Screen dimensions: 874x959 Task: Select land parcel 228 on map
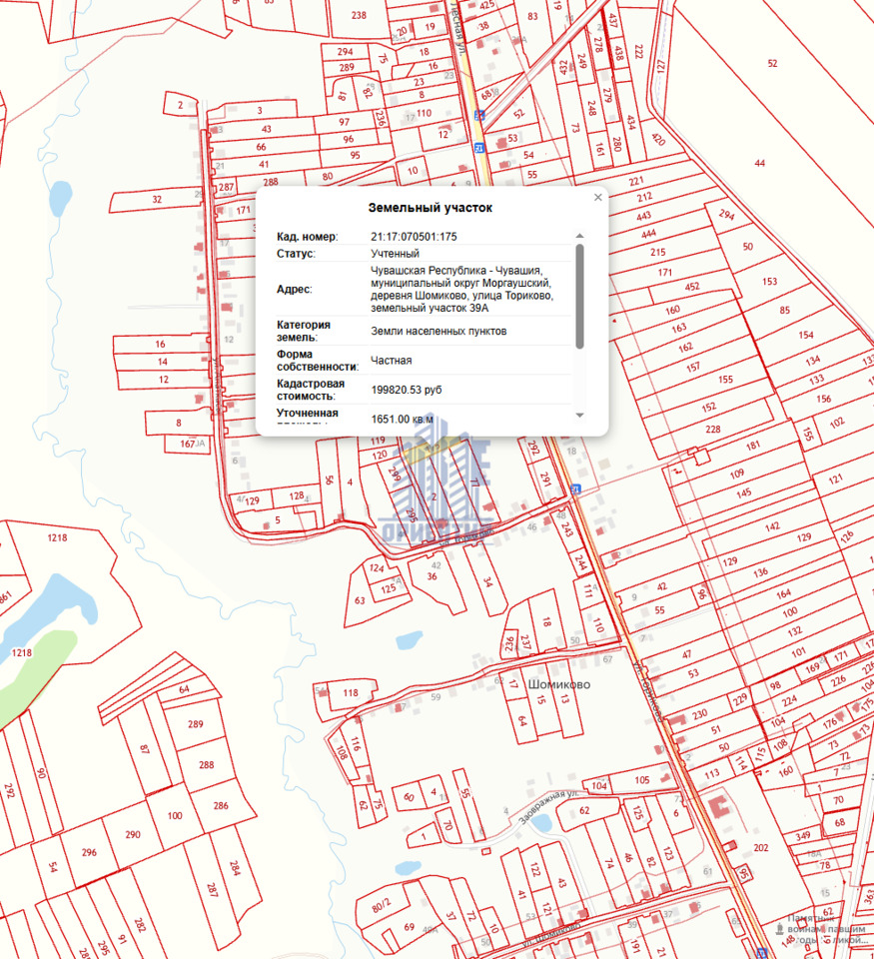coord(712,429)
